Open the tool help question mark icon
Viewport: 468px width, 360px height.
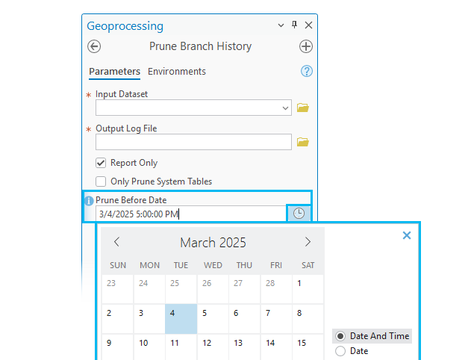point(306,72)
